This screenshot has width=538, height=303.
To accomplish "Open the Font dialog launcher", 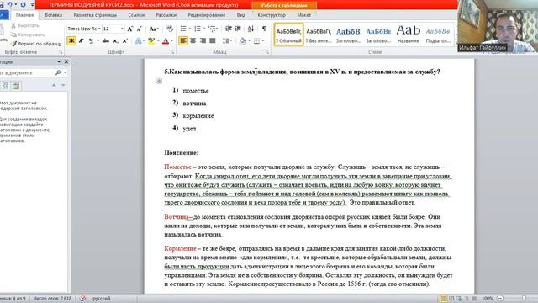I will (x=172, y=52).
